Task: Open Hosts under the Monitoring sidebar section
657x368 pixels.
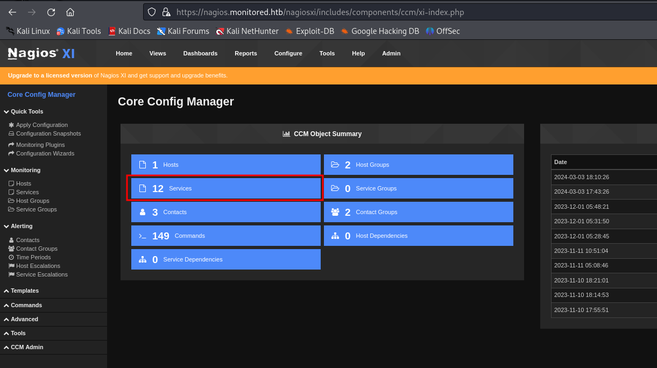Action: point(20,183)
